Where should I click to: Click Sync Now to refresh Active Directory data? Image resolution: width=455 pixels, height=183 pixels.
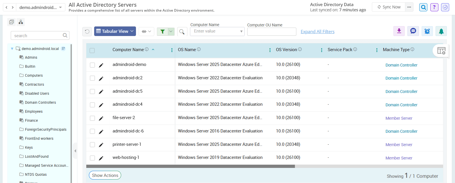tap(388, 7)
